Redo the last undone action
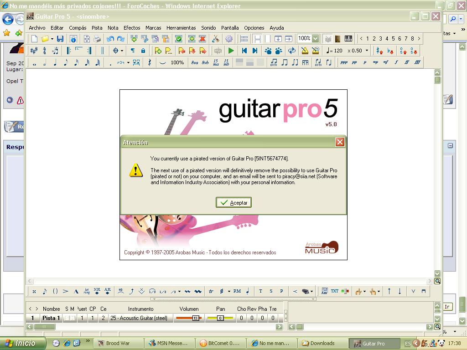467x350 pixels. 120,39
